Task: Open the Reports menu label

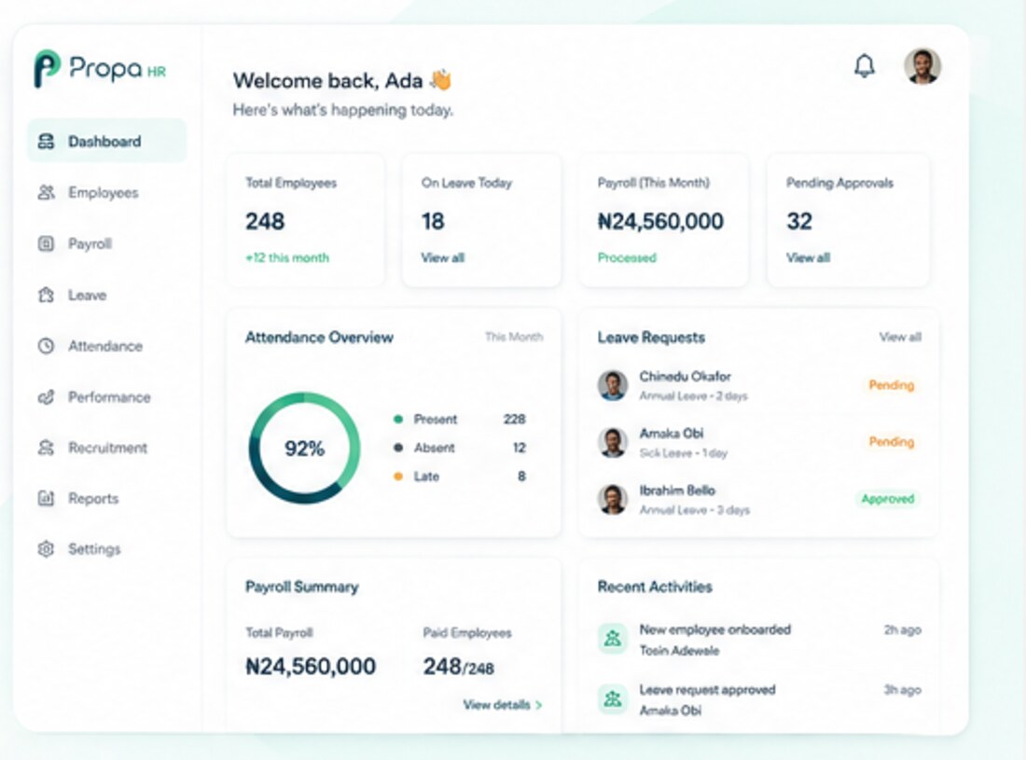Action: pos(93,498)
